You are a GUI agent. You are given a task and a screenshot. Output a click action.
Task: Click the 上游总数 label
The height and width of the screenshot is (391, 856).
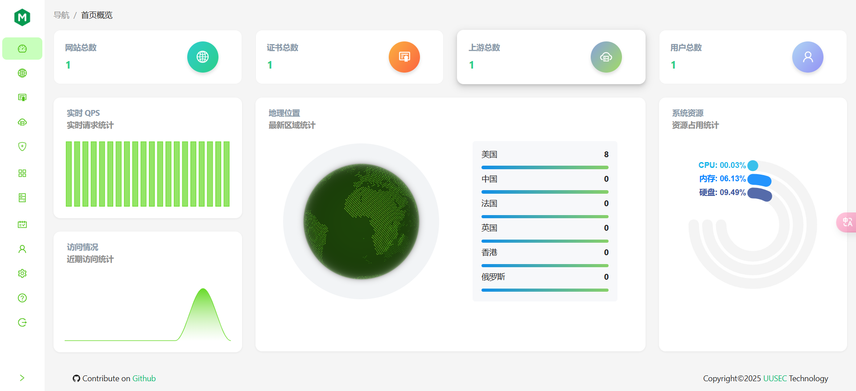(x=484, y=48)
